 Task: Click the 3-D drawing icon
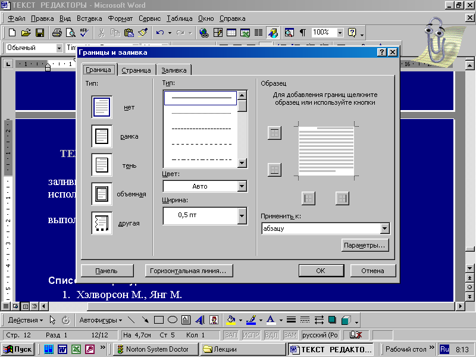[x=346, y=320]
